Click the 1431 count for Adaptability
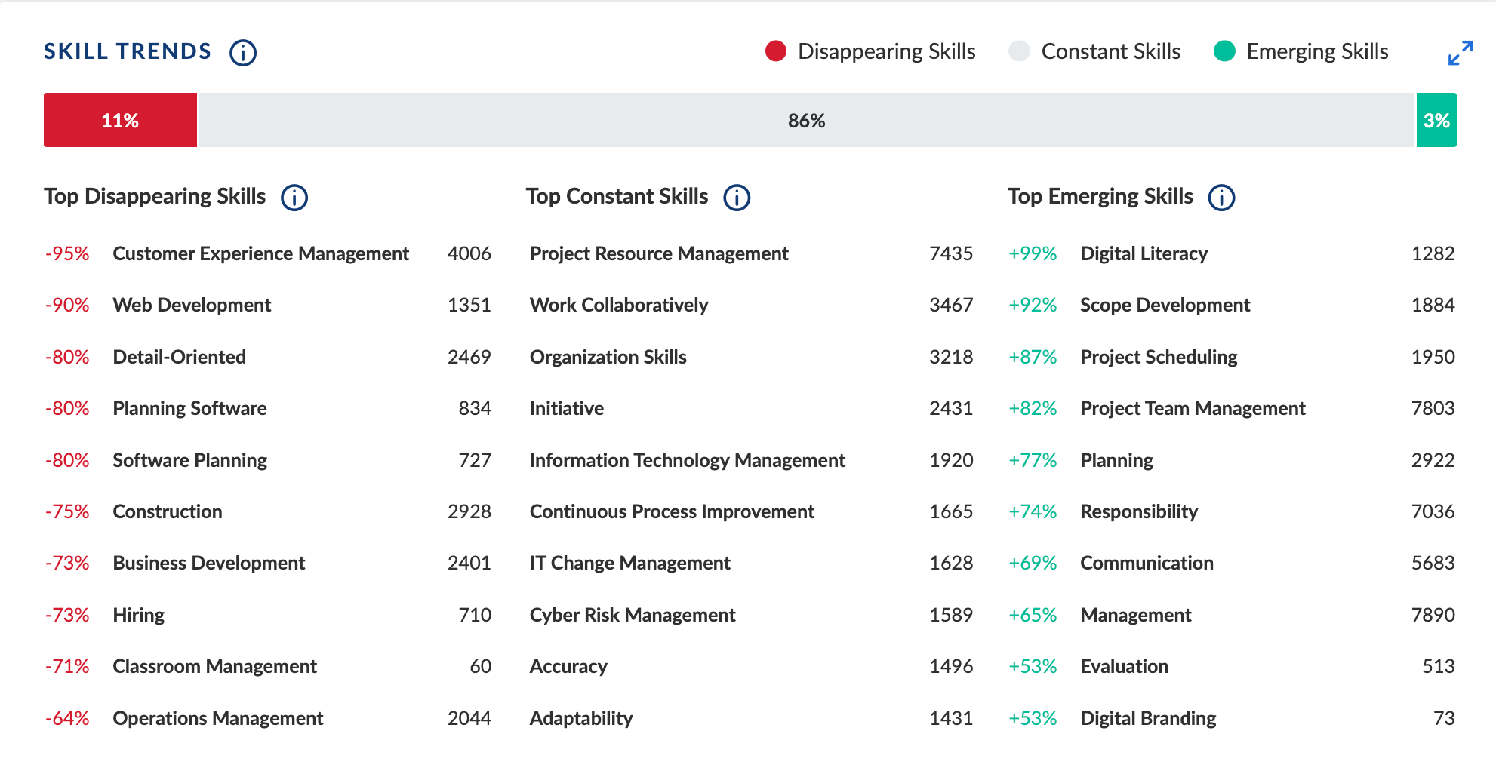This screenshot has width=1496, height=780. 951,718
